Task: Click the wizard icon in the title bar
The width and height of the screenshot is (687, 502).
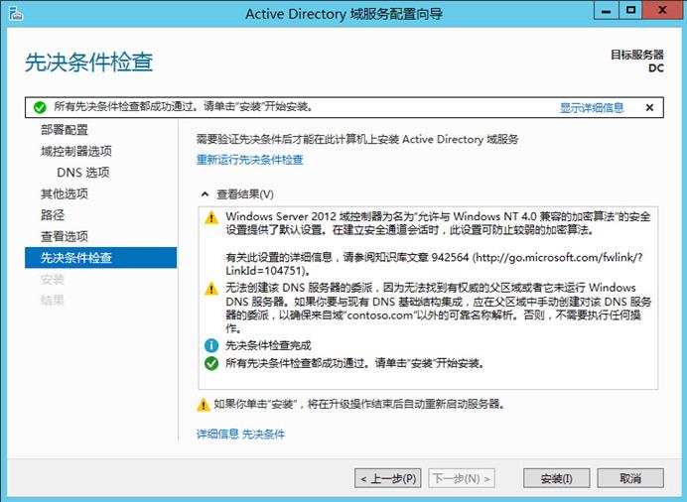Action: 15,13
